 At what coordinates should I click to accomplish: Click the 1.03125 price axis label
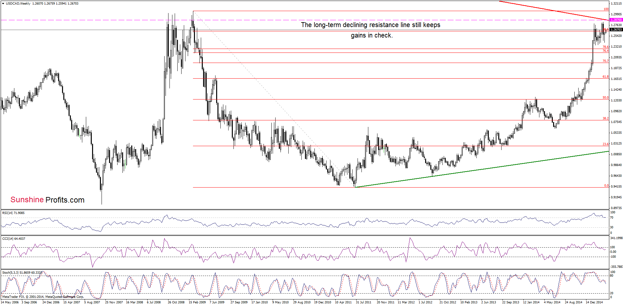click(x=616, y=144)
